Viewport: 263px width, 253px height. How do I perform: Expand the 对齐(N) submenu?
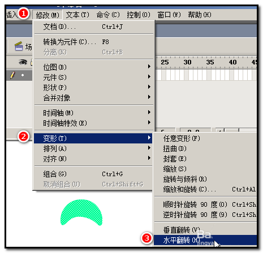[x=93, y=159]
